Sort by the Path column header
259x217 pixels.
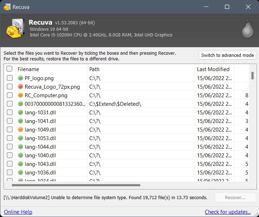coord(141,69)
